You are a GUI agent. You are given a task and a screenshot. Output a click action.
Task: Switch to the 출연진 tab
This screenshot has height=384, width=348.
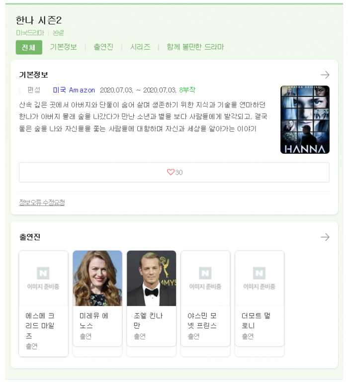tap(103, 47)
